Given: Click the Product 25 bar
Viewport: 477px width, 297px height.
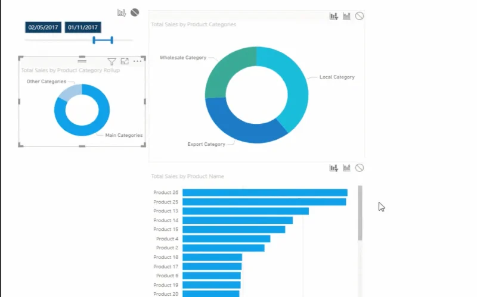Looking at the screenshot, I should 264,202.
